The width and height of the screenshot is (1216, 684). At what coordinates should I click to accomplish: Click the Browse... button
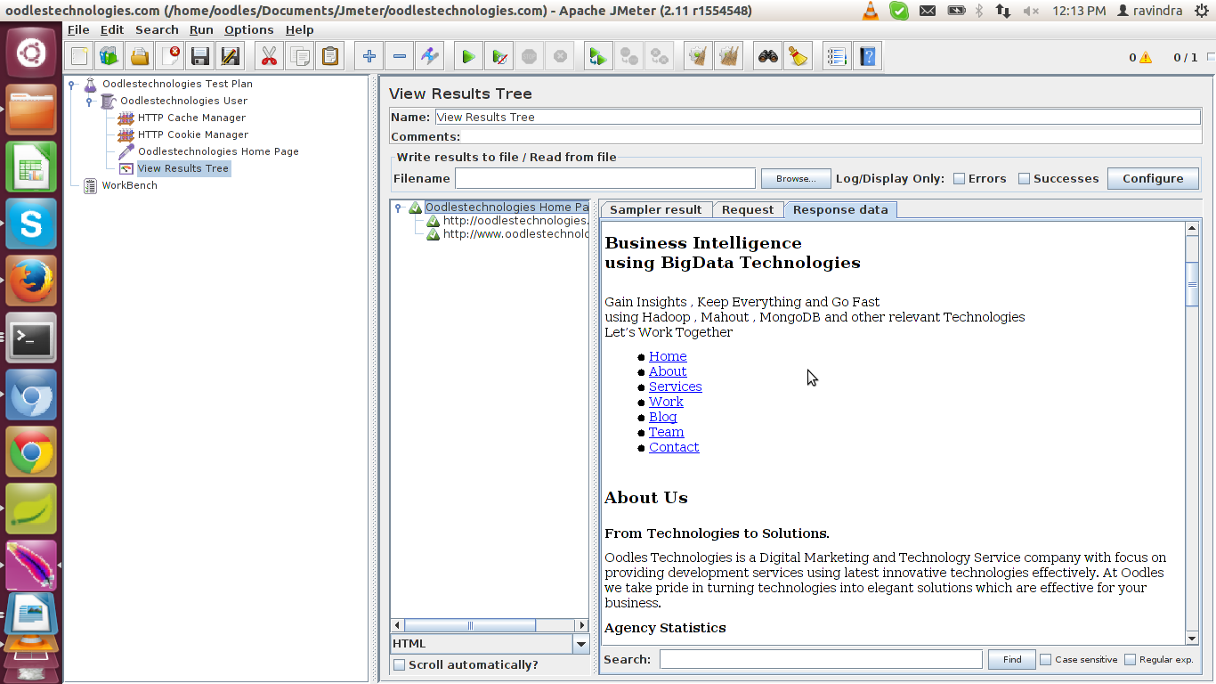[x=796, y=178]
